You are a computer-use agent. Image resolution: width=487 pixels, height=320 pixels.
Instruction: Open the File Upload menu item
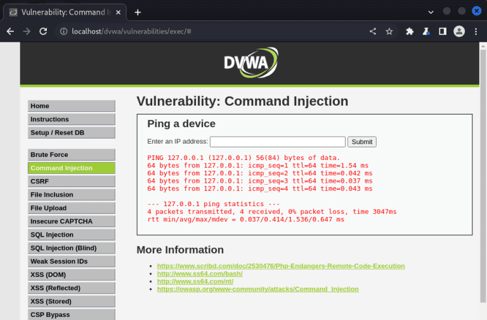(71, 208)
